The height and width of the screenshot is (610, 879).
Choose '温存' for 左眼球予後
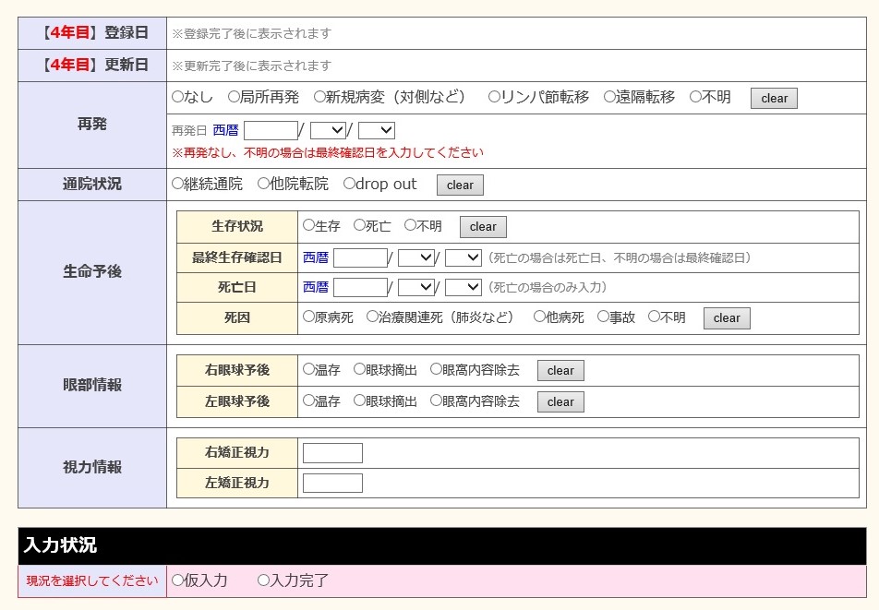point(308,401)
